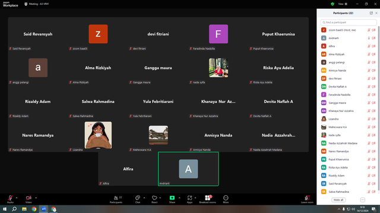
Task: Select Khanaya Nur Azzahra in participant list
Action: [x=349, y=111]
